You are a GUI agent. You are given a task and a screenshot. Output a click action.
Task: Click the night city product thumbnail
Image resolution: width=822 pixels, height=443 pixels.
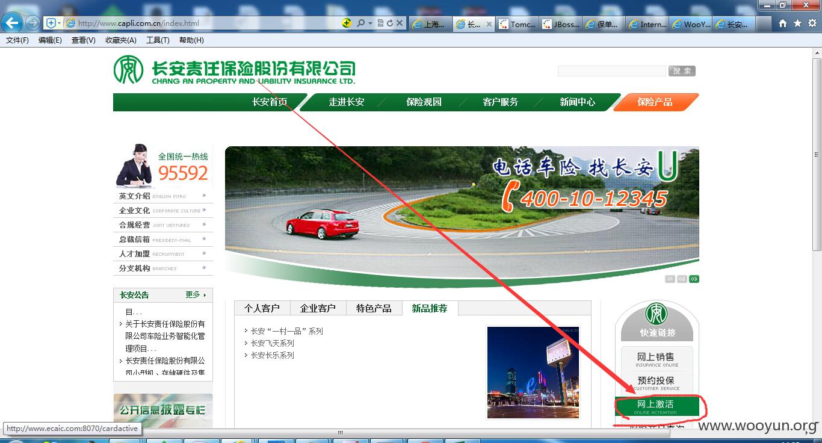coord(533,373)
